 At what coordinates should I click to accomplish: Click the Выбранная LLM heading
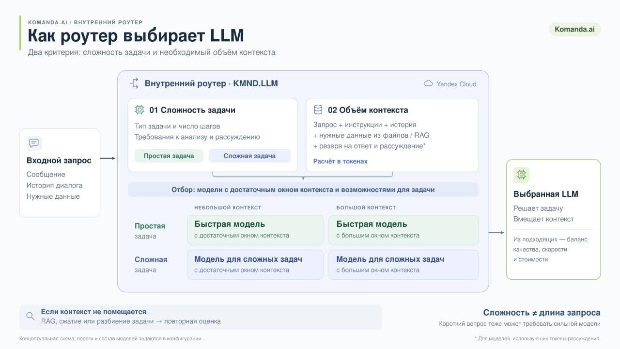[x=546, y=194]
